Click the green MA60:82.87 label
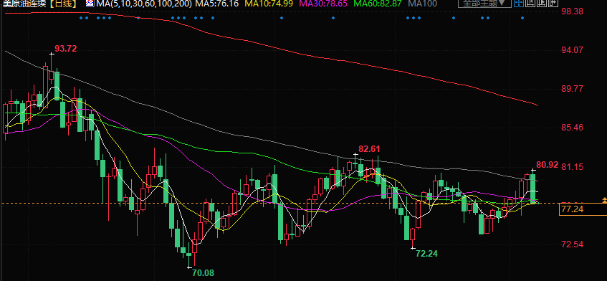Screen dimensions: 607x281 coord(378,4)
